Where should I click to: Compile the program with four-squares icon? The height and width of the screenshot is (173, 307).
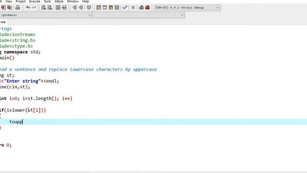(x=99, y=8)
